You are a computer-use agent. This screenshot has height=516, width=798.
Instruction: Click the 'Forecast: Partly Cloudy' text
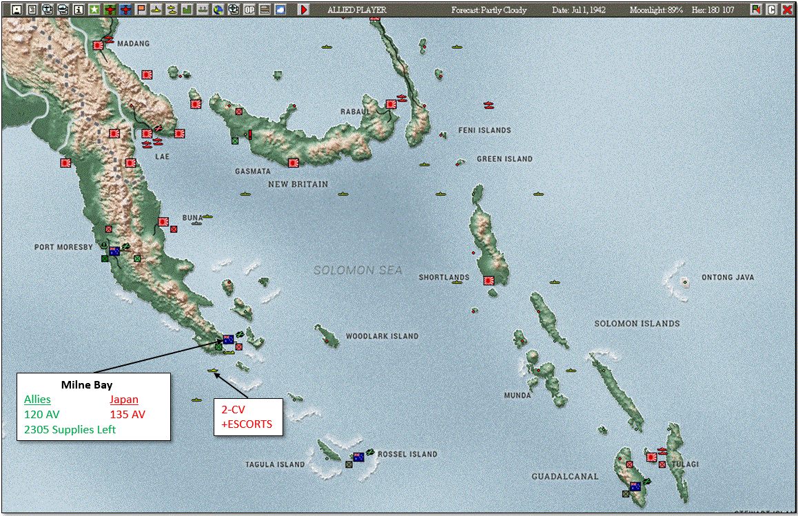pyautogui.click(x=489, y=10)
